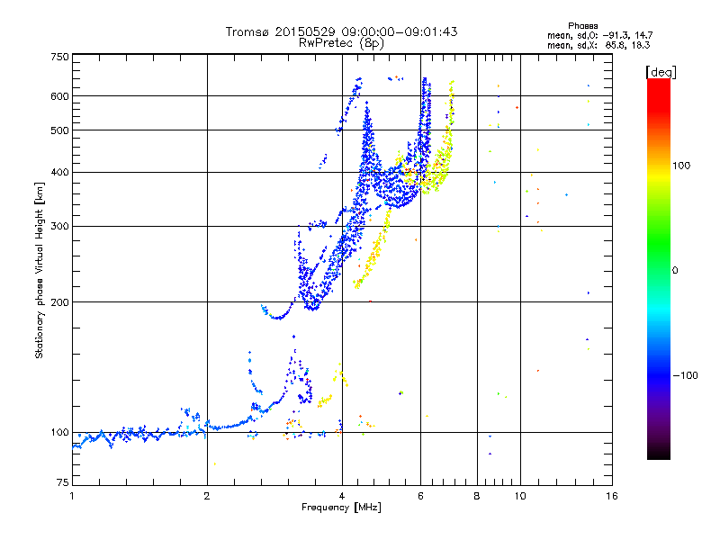Click the 'Phases' header label
The image size is (720, 540).
(582, 26)
